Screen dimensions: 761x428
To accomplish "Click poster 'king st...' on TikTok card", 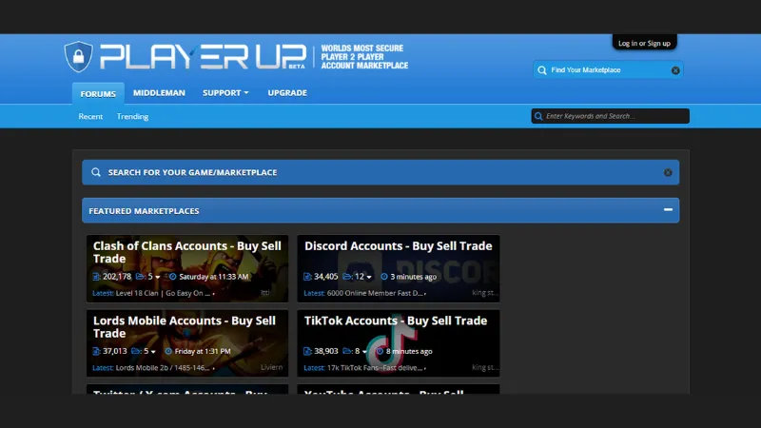I will [485, 367].
